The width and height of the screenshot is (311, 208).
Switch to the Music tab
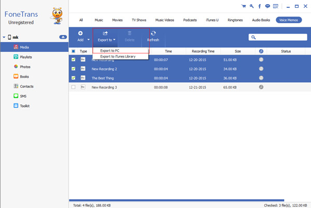[99, 20]
